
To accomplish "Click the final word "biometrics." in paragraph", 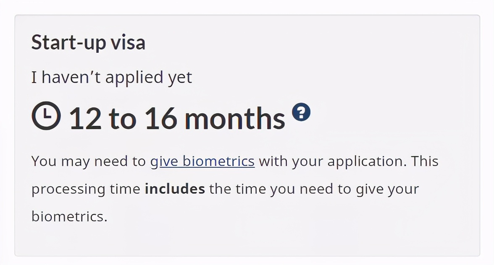I will pyautogui.click(x=69, y=216).
